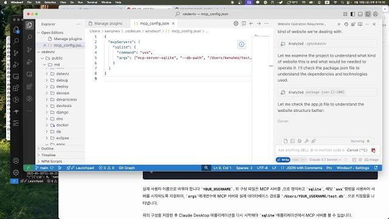The height and width of the screenshot is (219, 389).
Task: Expand the docker folder
Action: pos(62,125)
